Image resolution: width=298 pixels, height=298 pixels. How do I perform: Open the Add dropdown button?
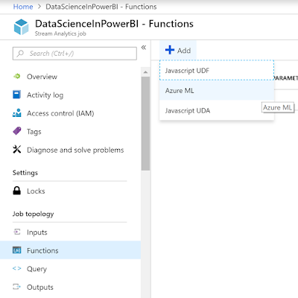pyautogui.click(x=178, y=50)
